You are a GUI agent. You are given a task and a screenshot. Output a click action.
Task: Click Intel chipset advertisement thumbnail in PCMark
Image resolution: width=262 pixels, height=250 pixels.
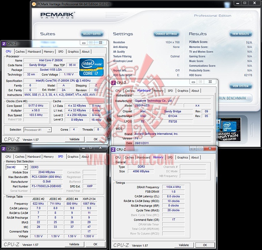[229, 130]
